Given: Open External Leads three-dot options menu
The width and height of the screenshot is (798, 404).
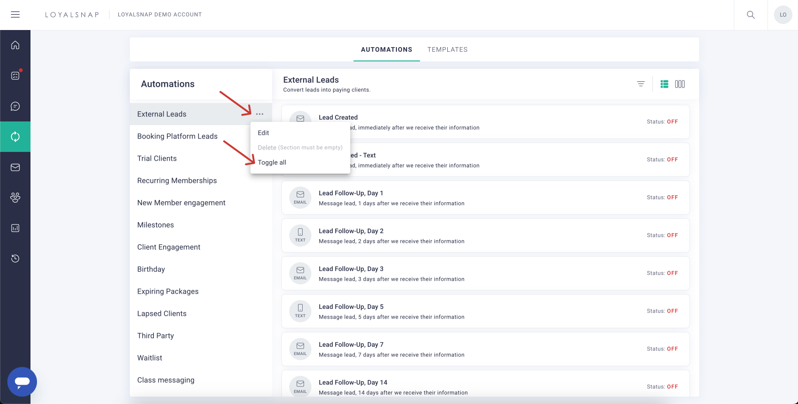Looking at the screenshot, I should [260, 114].
